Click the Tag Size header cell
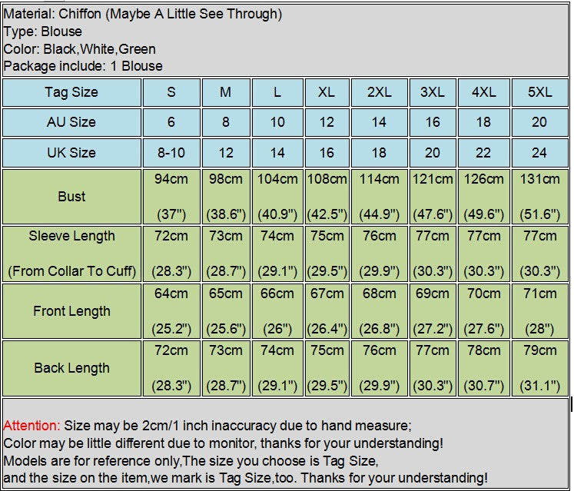Image resolution: width=574 pixels, height=491 pixels. point(71,92)
